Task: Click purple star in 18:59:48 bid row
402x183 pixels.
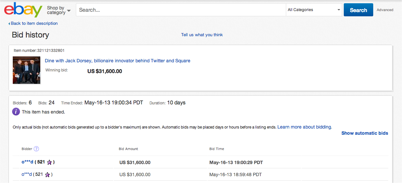Action: 47,175
